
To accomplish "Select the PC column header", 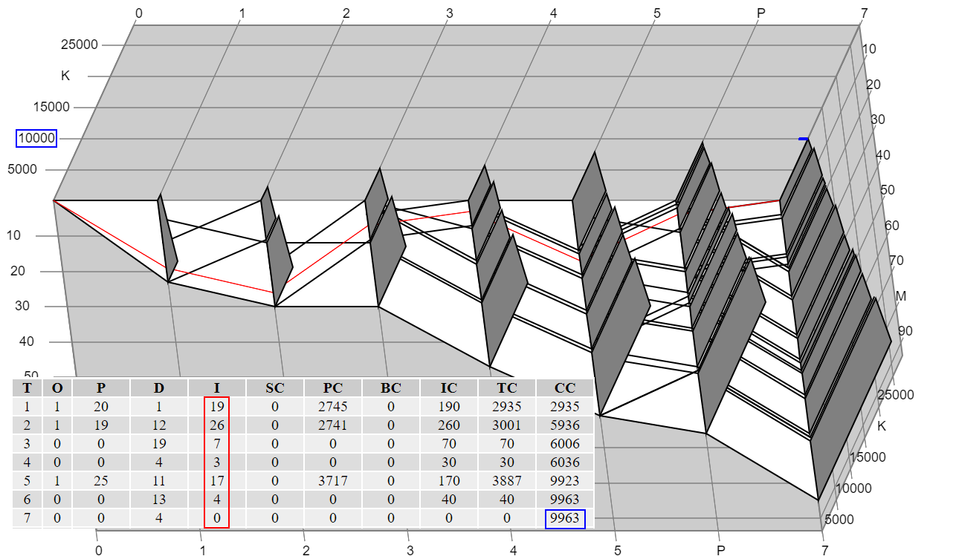I will click(333, 387).
